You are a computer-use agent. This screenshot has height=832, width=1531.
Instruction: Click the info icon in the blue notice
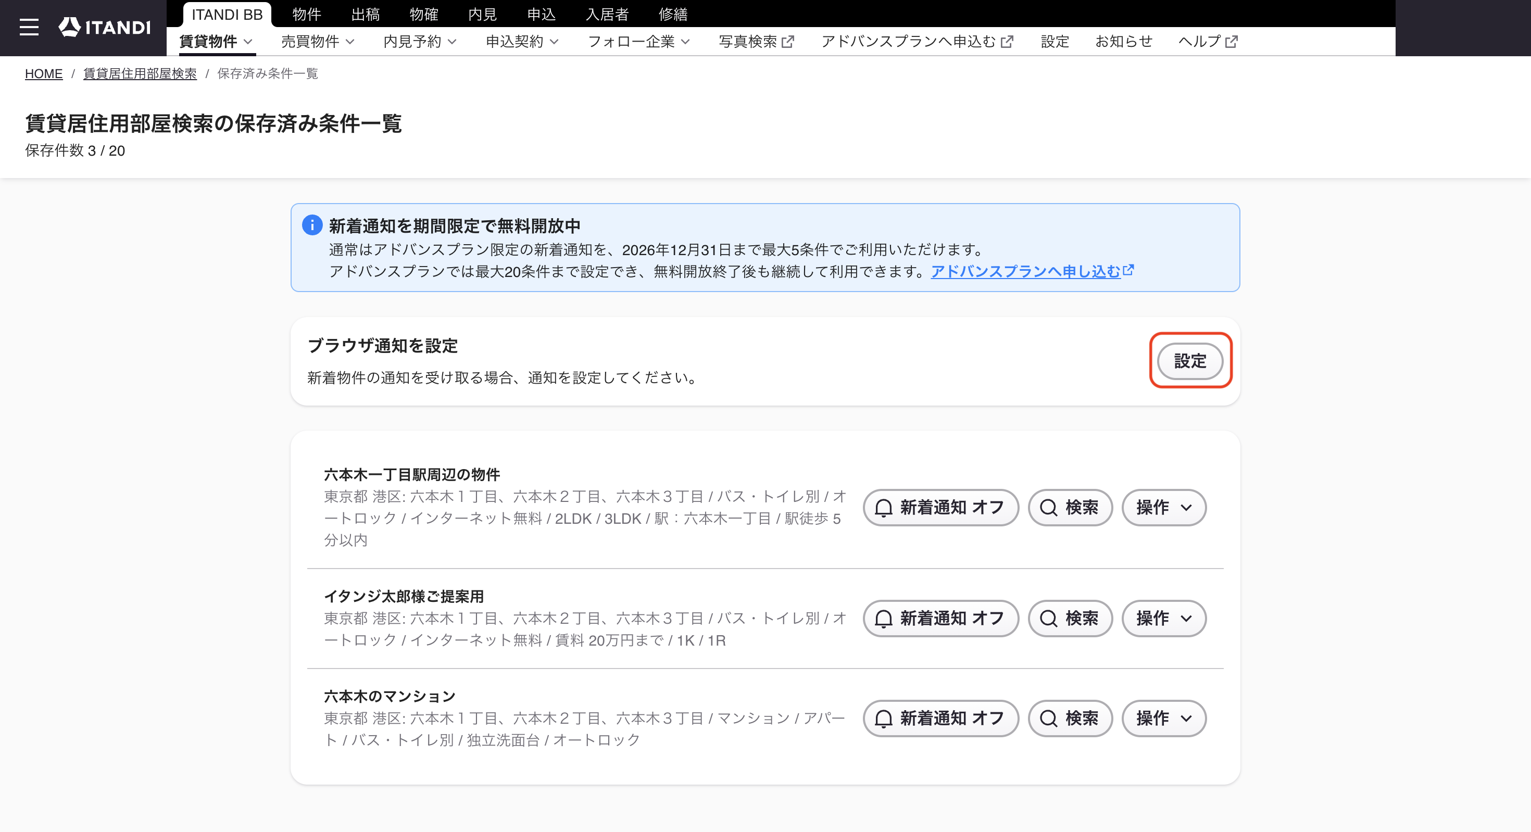tap(312, 225)
